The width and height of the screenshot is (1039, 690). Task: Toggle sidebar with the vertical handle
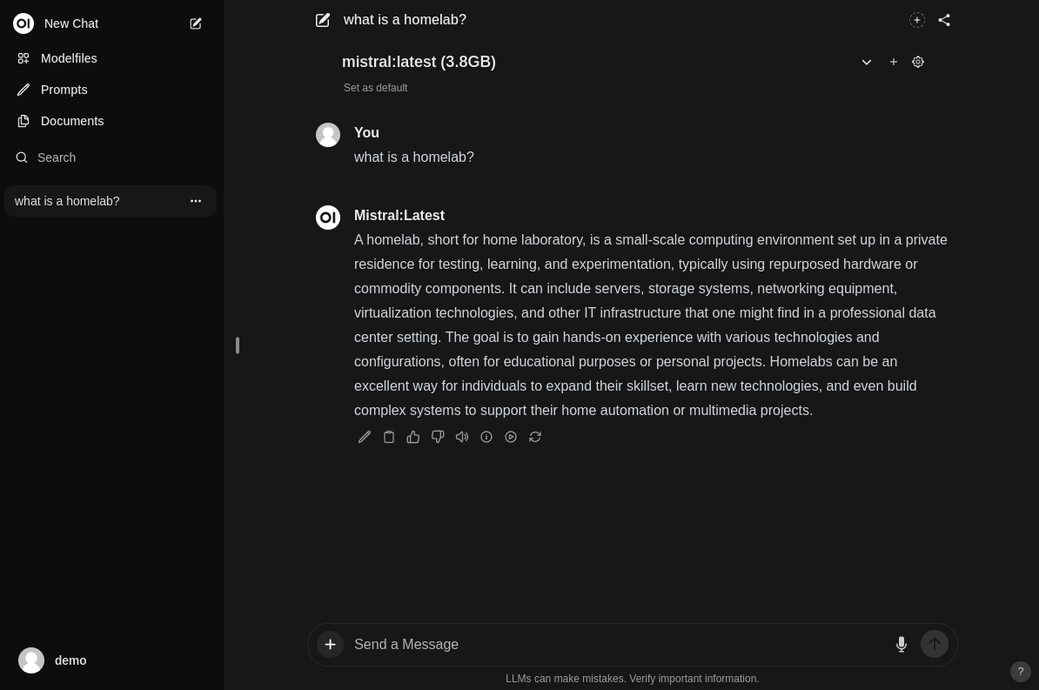(x=238, y=345)
